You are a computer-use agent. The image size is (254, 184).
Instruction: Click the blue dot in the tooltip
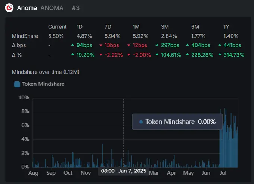(141, 122)
